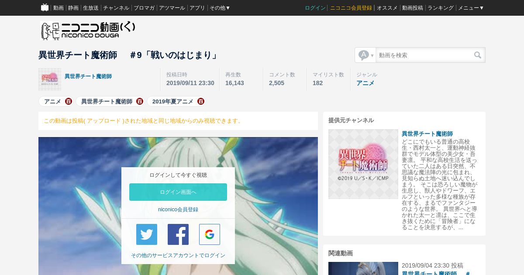Open 動画投稿 in top bar
524x275 pixels.
413,8
